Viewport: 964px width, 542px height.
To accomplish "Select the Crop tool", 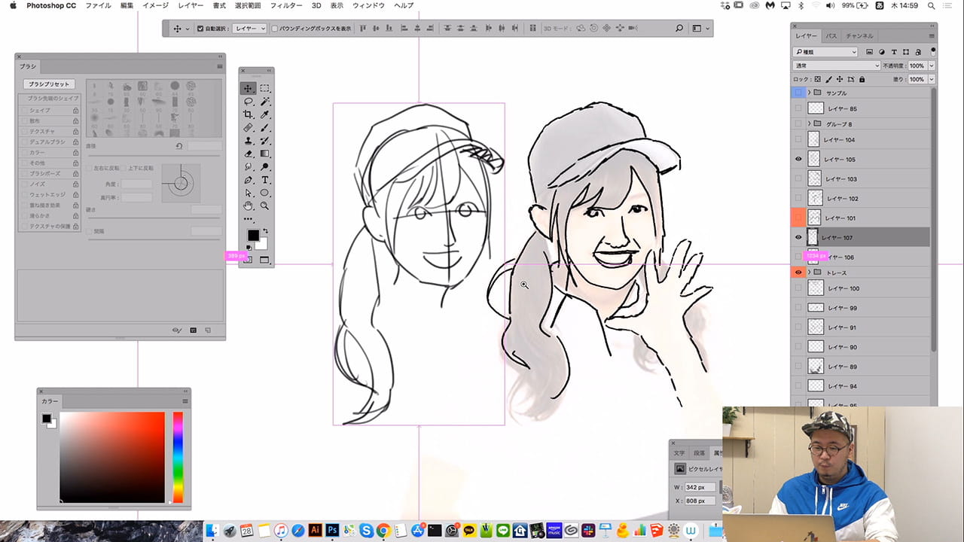I will [248, 114].
